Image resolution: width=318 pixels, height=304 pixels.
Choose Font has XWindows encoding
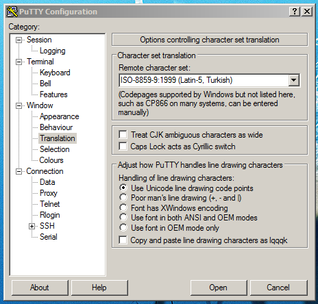[x=123, y=208]
